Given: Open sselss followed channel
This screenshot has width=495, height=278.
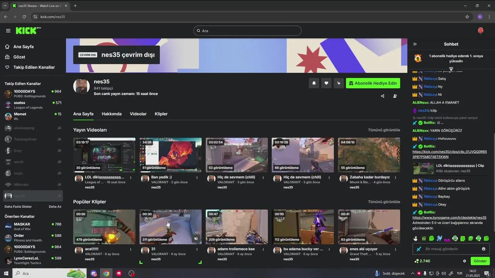Looking at the screenshot, I should pyautogui.click(x=33, y=105).
